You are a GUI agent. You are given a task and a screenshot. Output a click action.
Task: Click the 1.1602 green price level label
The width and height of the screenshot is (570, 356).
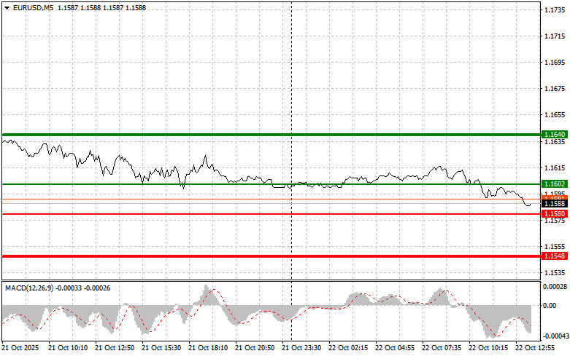[555, 183]
